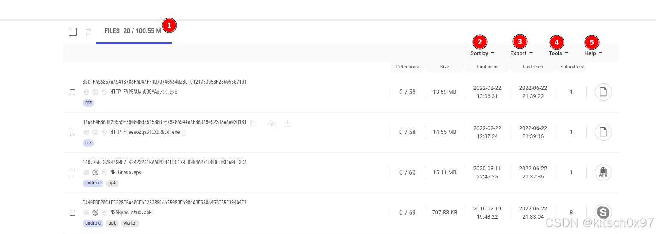This screenshot has height=234, width=656.
Task: Open the Help dropdown
Action: point(593,53)
